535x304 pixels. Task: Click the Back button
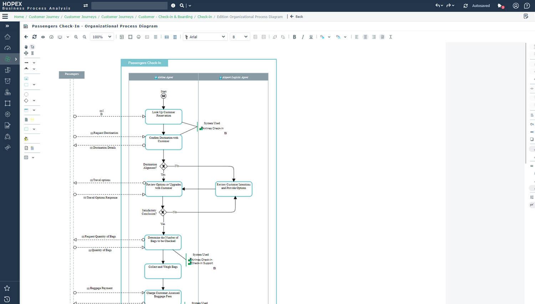296,16
